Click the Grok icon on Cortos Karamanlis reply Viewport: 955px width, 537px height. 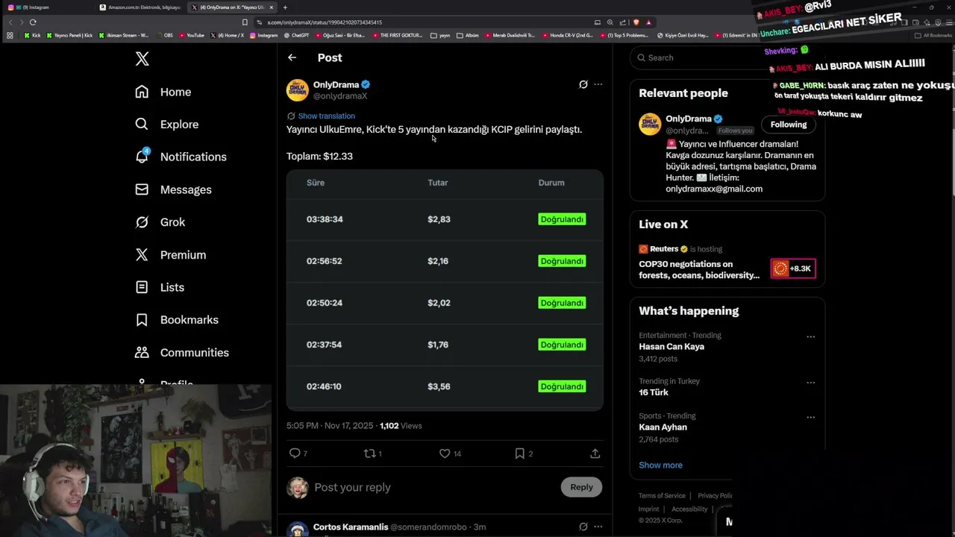583,527
